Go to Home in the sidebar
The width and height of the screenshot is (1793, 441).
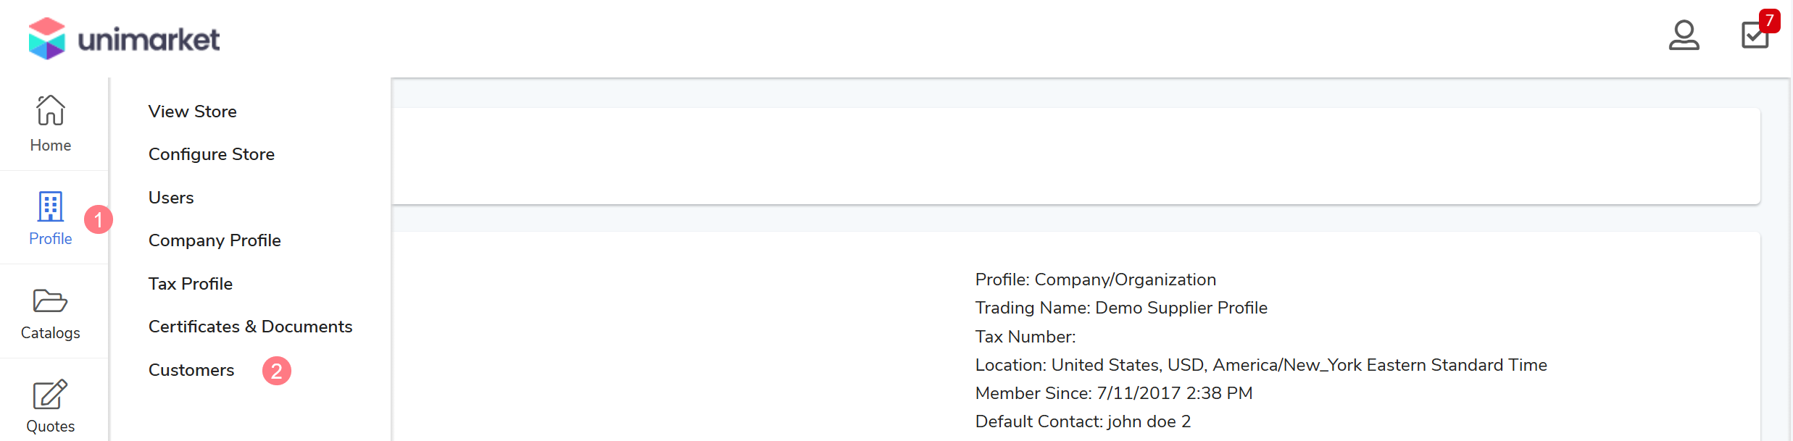(x=51, y=124)
